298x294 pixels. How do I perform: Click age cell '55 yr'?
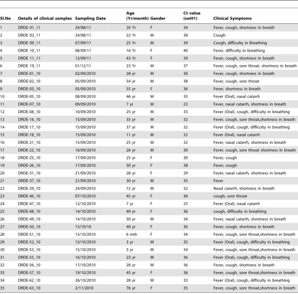[131, 89]
